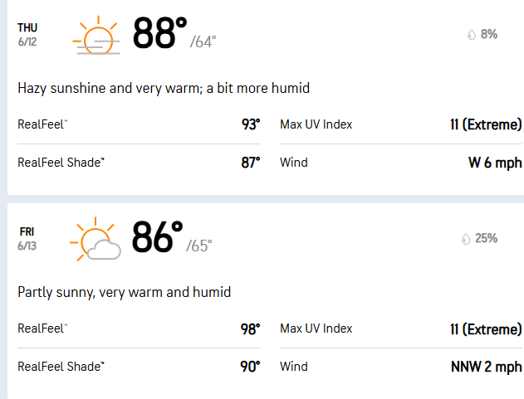
Task: Click Friday's raindrop precipitation icon
Action: (x=466, y=239)
